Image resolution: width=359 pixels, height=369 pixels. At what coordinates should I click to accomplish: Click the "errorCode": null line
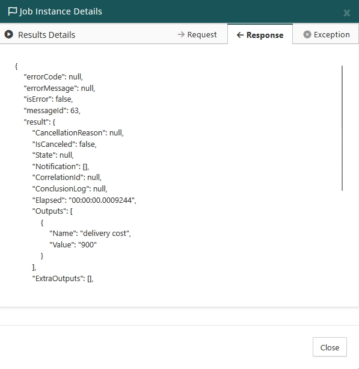53,76
